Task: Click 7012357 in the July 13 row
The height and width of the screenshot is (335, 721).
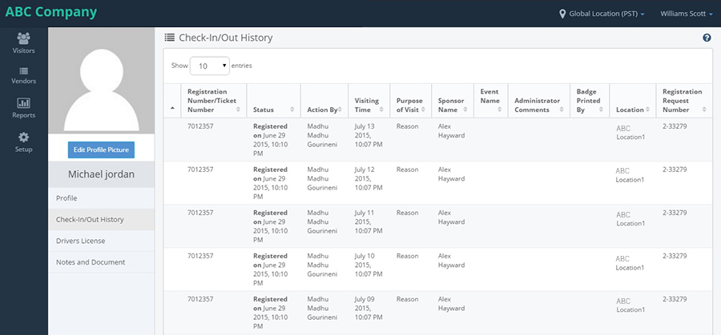Action: [200, 126]
